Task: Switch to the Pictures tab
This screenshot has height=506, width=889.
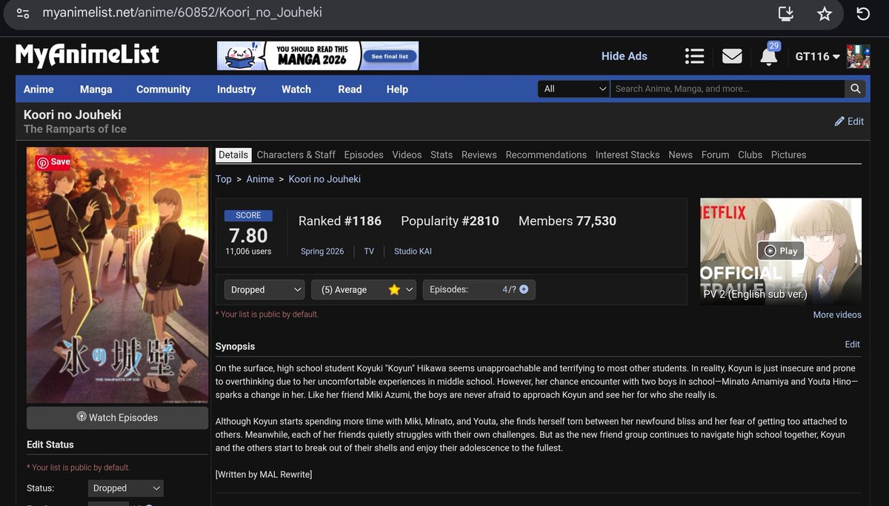Action: (788, 155)
